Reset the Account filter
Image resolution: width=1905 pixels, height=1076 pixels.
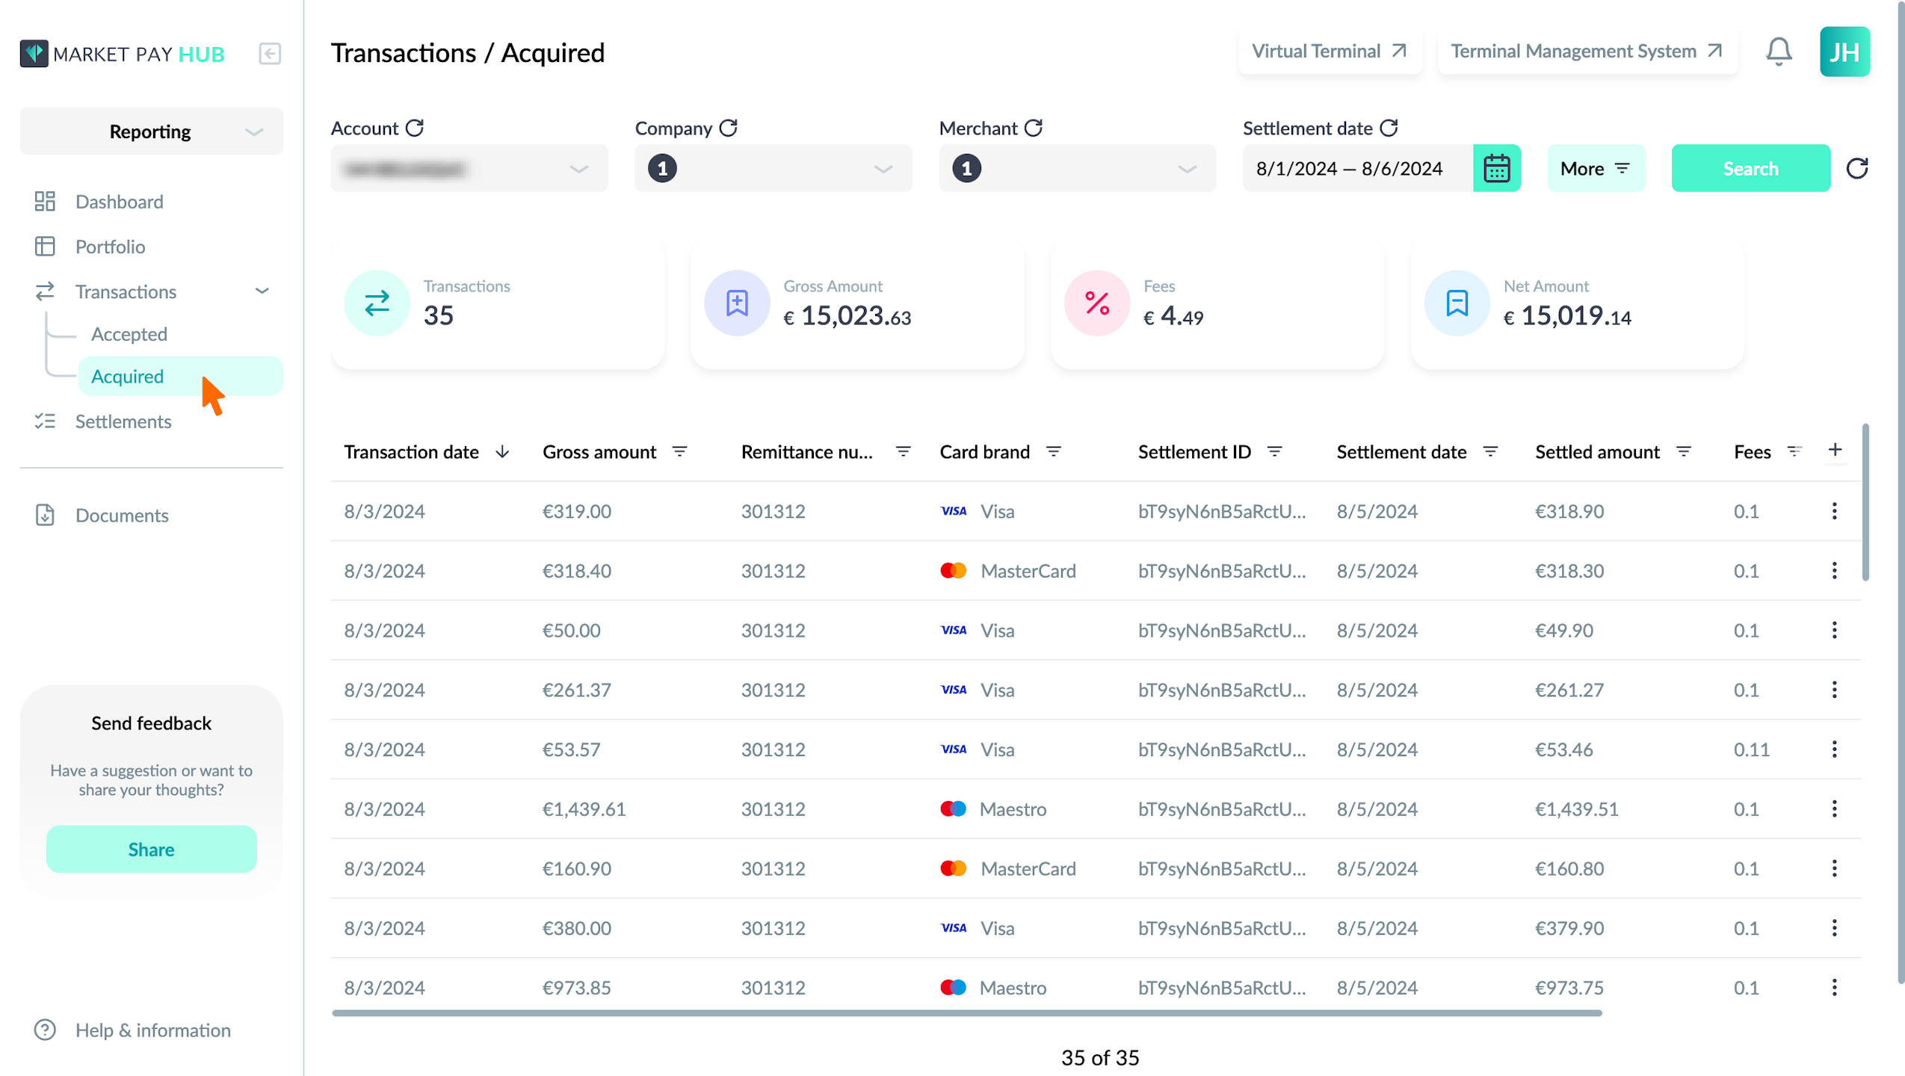(x=415, y=128)
